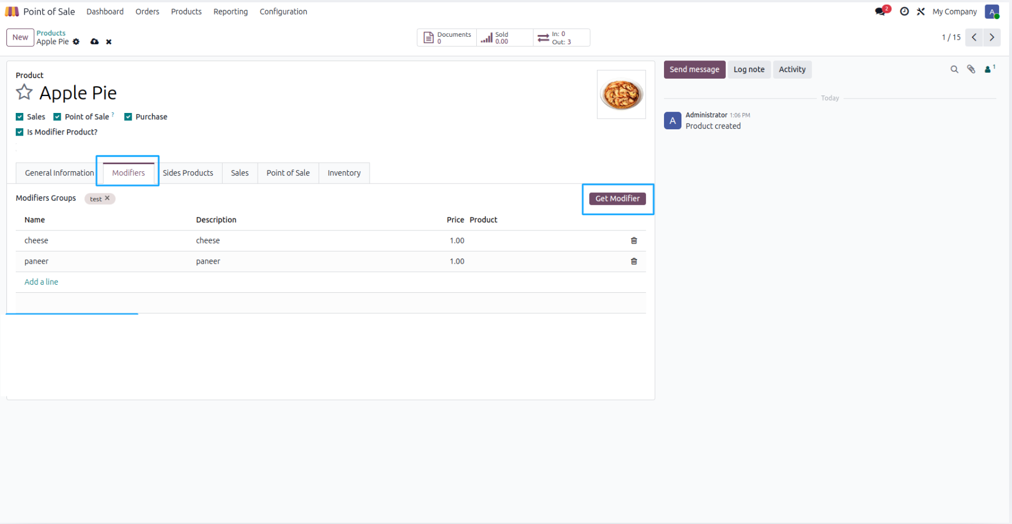The image size is (1012, 524).
Task: Open the actions gear icon beside Apple Pie
Action: tap(76, 42)
